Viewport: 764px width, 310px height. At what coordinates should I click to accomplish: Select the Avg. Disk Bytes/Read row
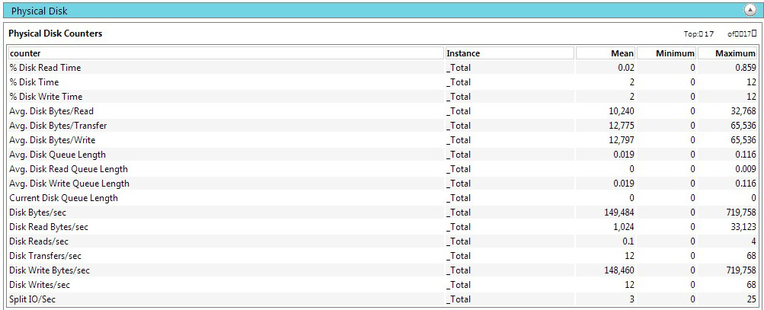tap(382, 111)
